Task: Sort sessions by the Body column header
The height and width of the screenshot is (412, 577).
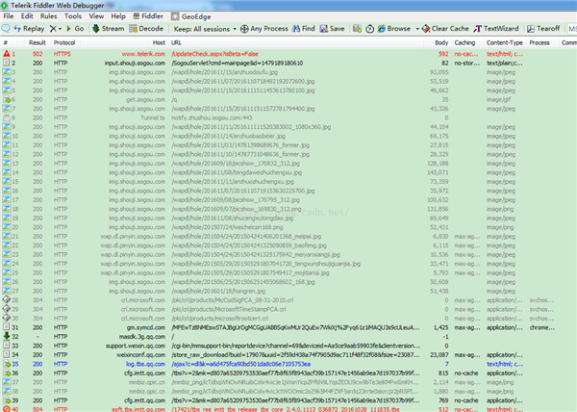Action: coord(440,43)
